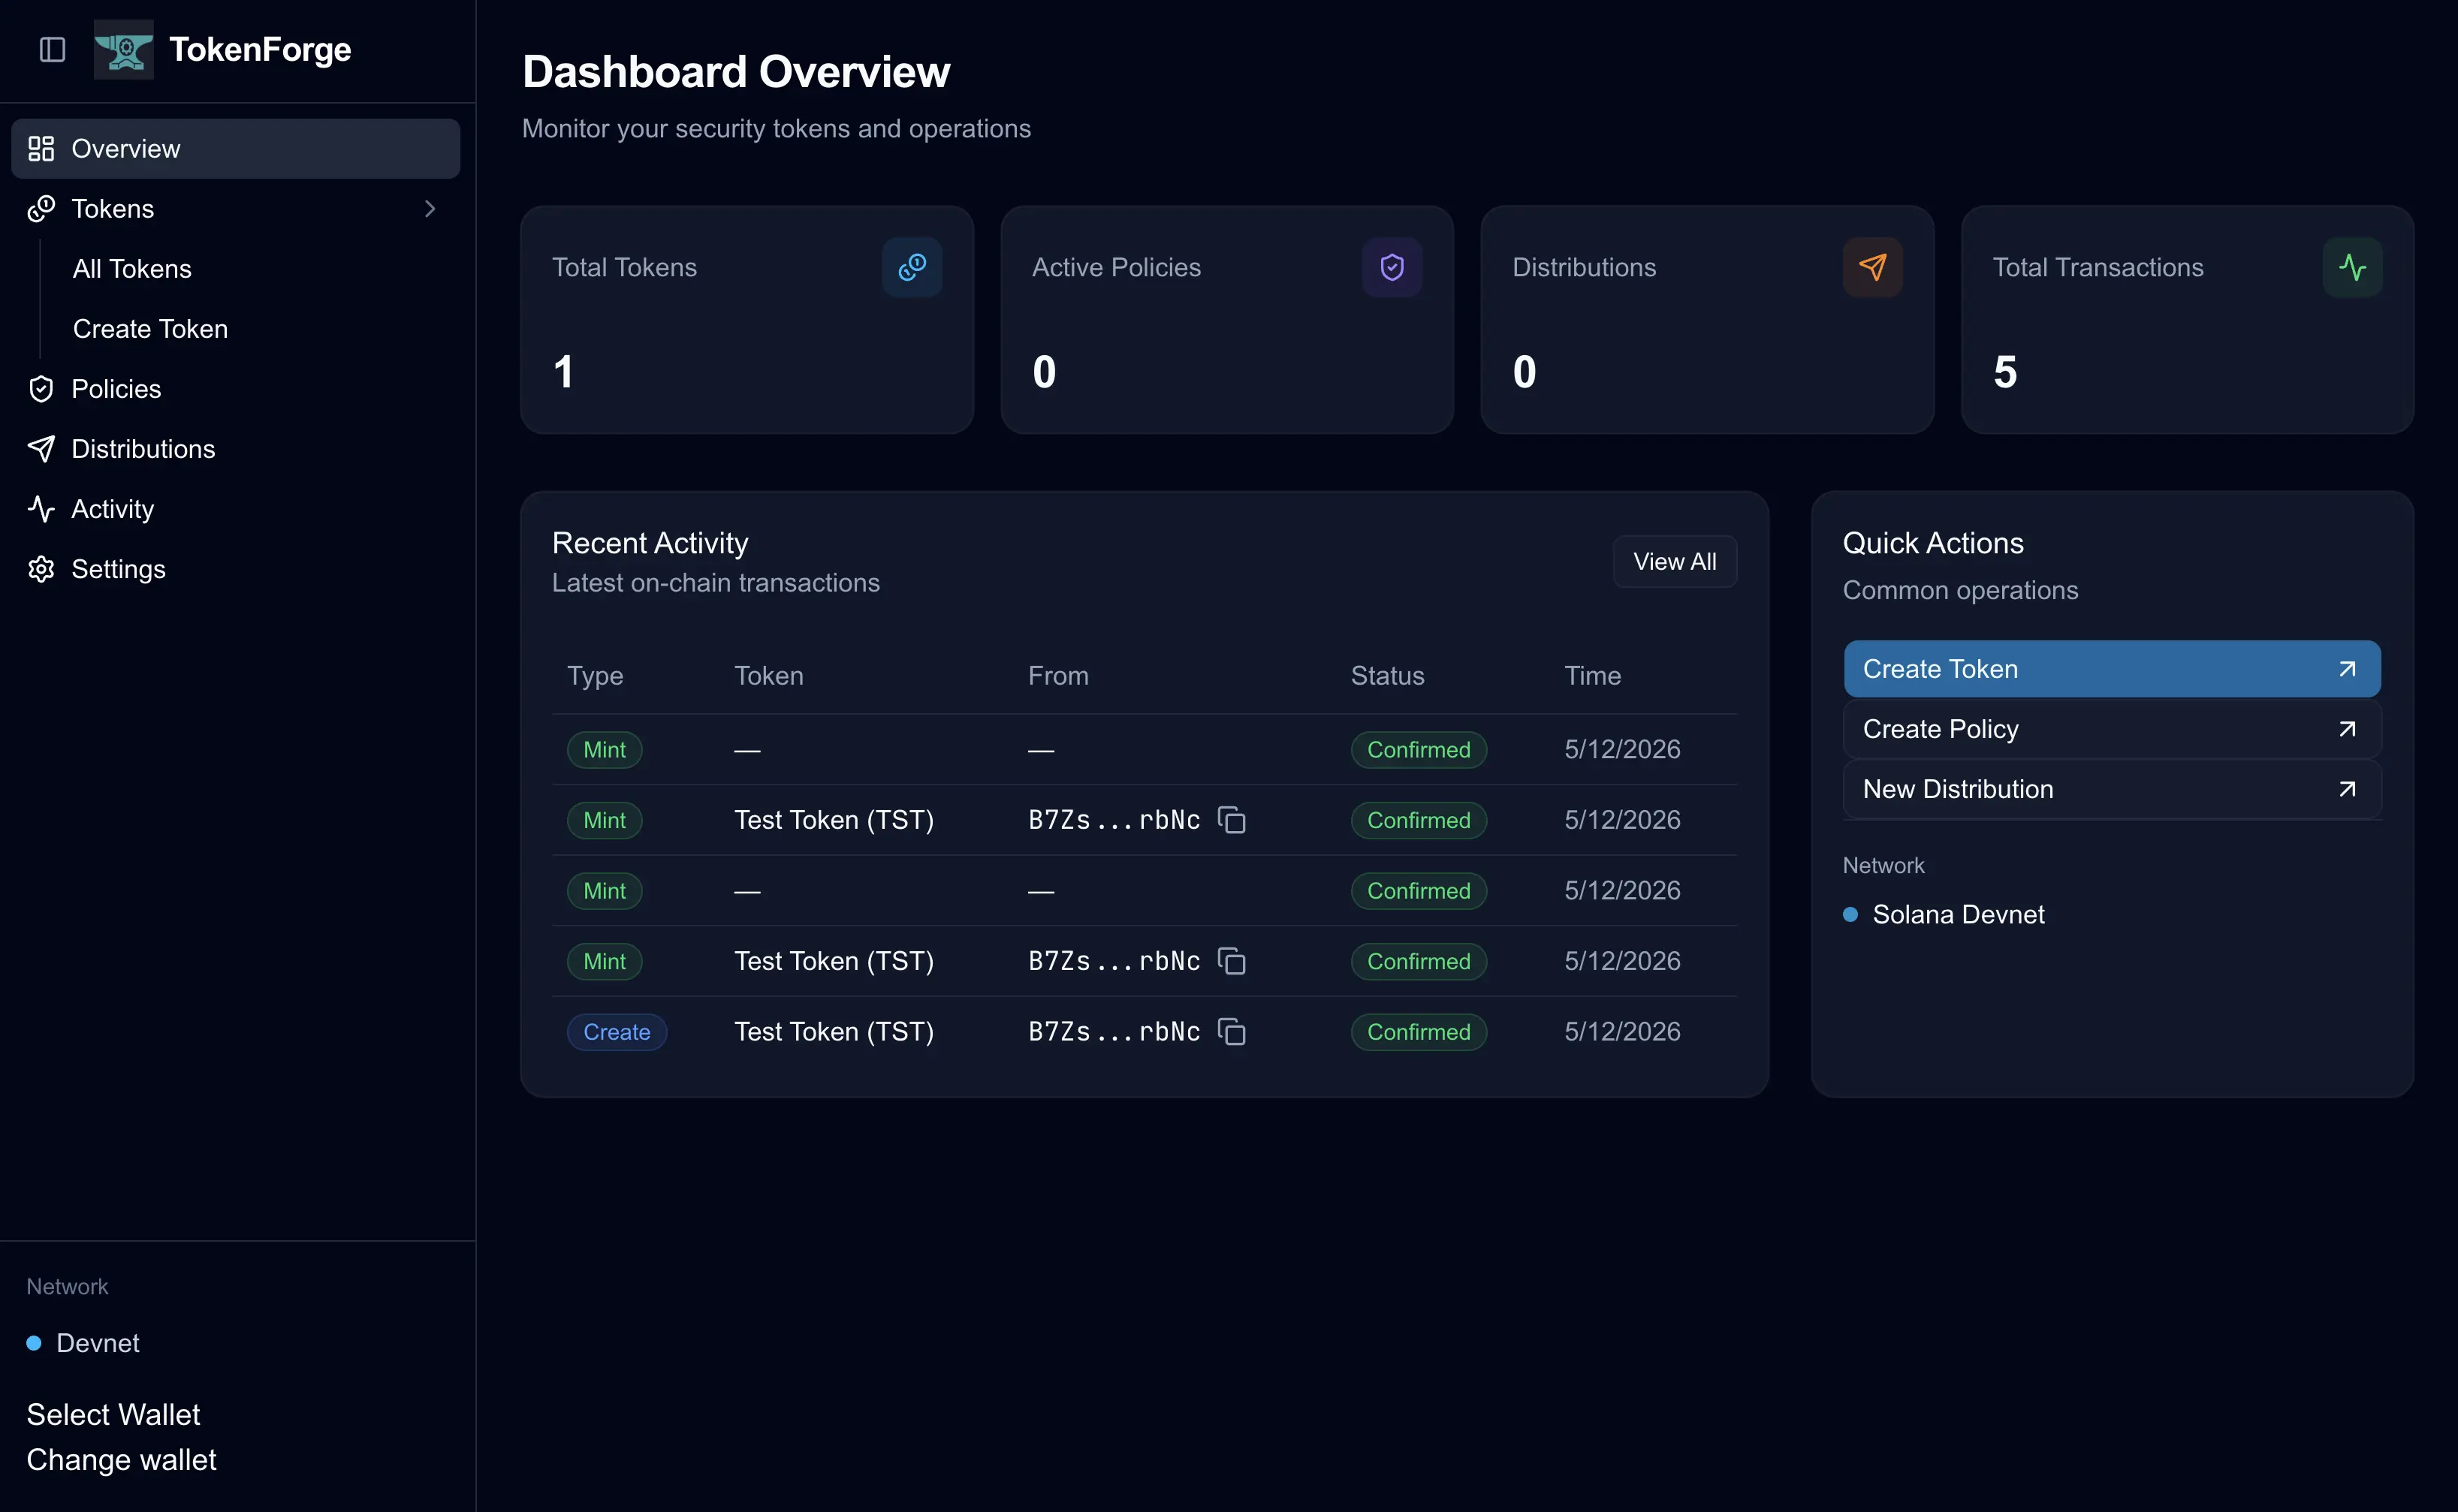
Task: Click arrow icon on New Distribution action
Action: [x=2347, y=788]
